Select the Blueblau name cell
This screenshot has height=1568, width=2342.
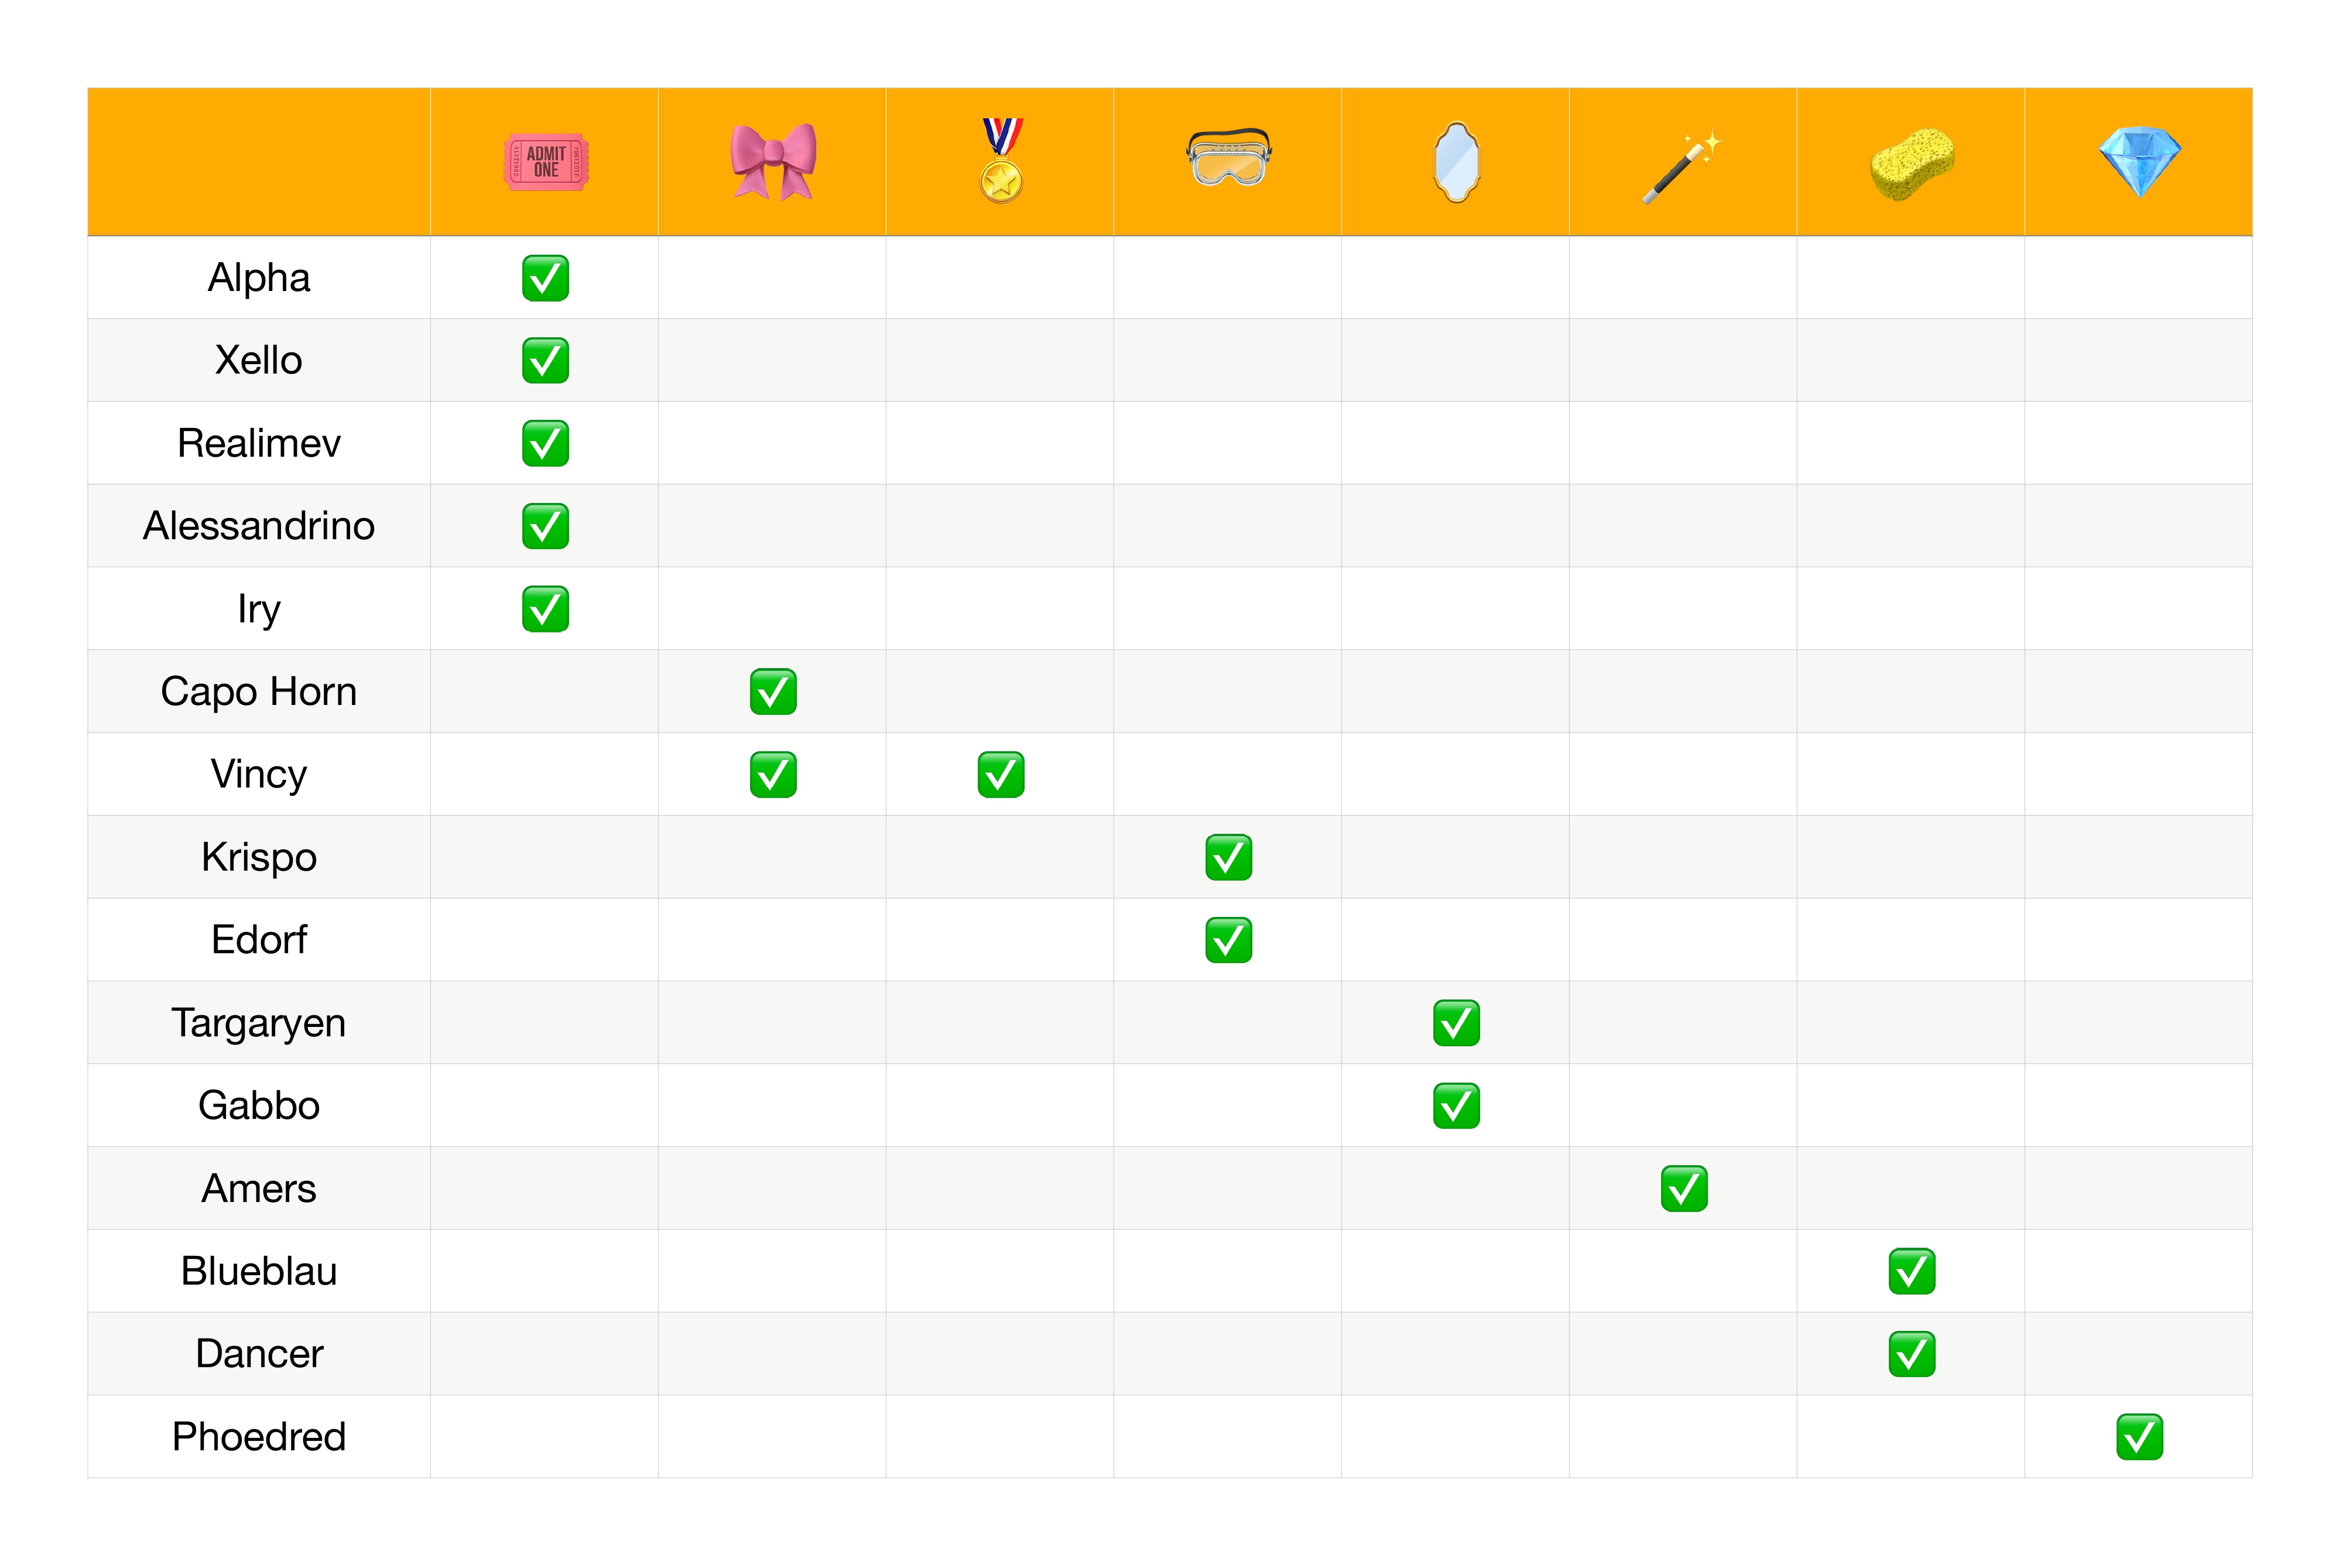[x=259, y=1271]
